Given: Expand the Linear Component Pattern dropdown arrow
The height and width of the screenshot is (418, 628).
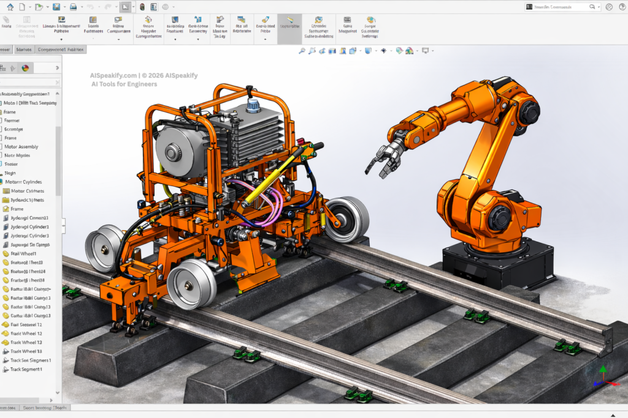Looking at the screenshot, I should coord(61,39).
